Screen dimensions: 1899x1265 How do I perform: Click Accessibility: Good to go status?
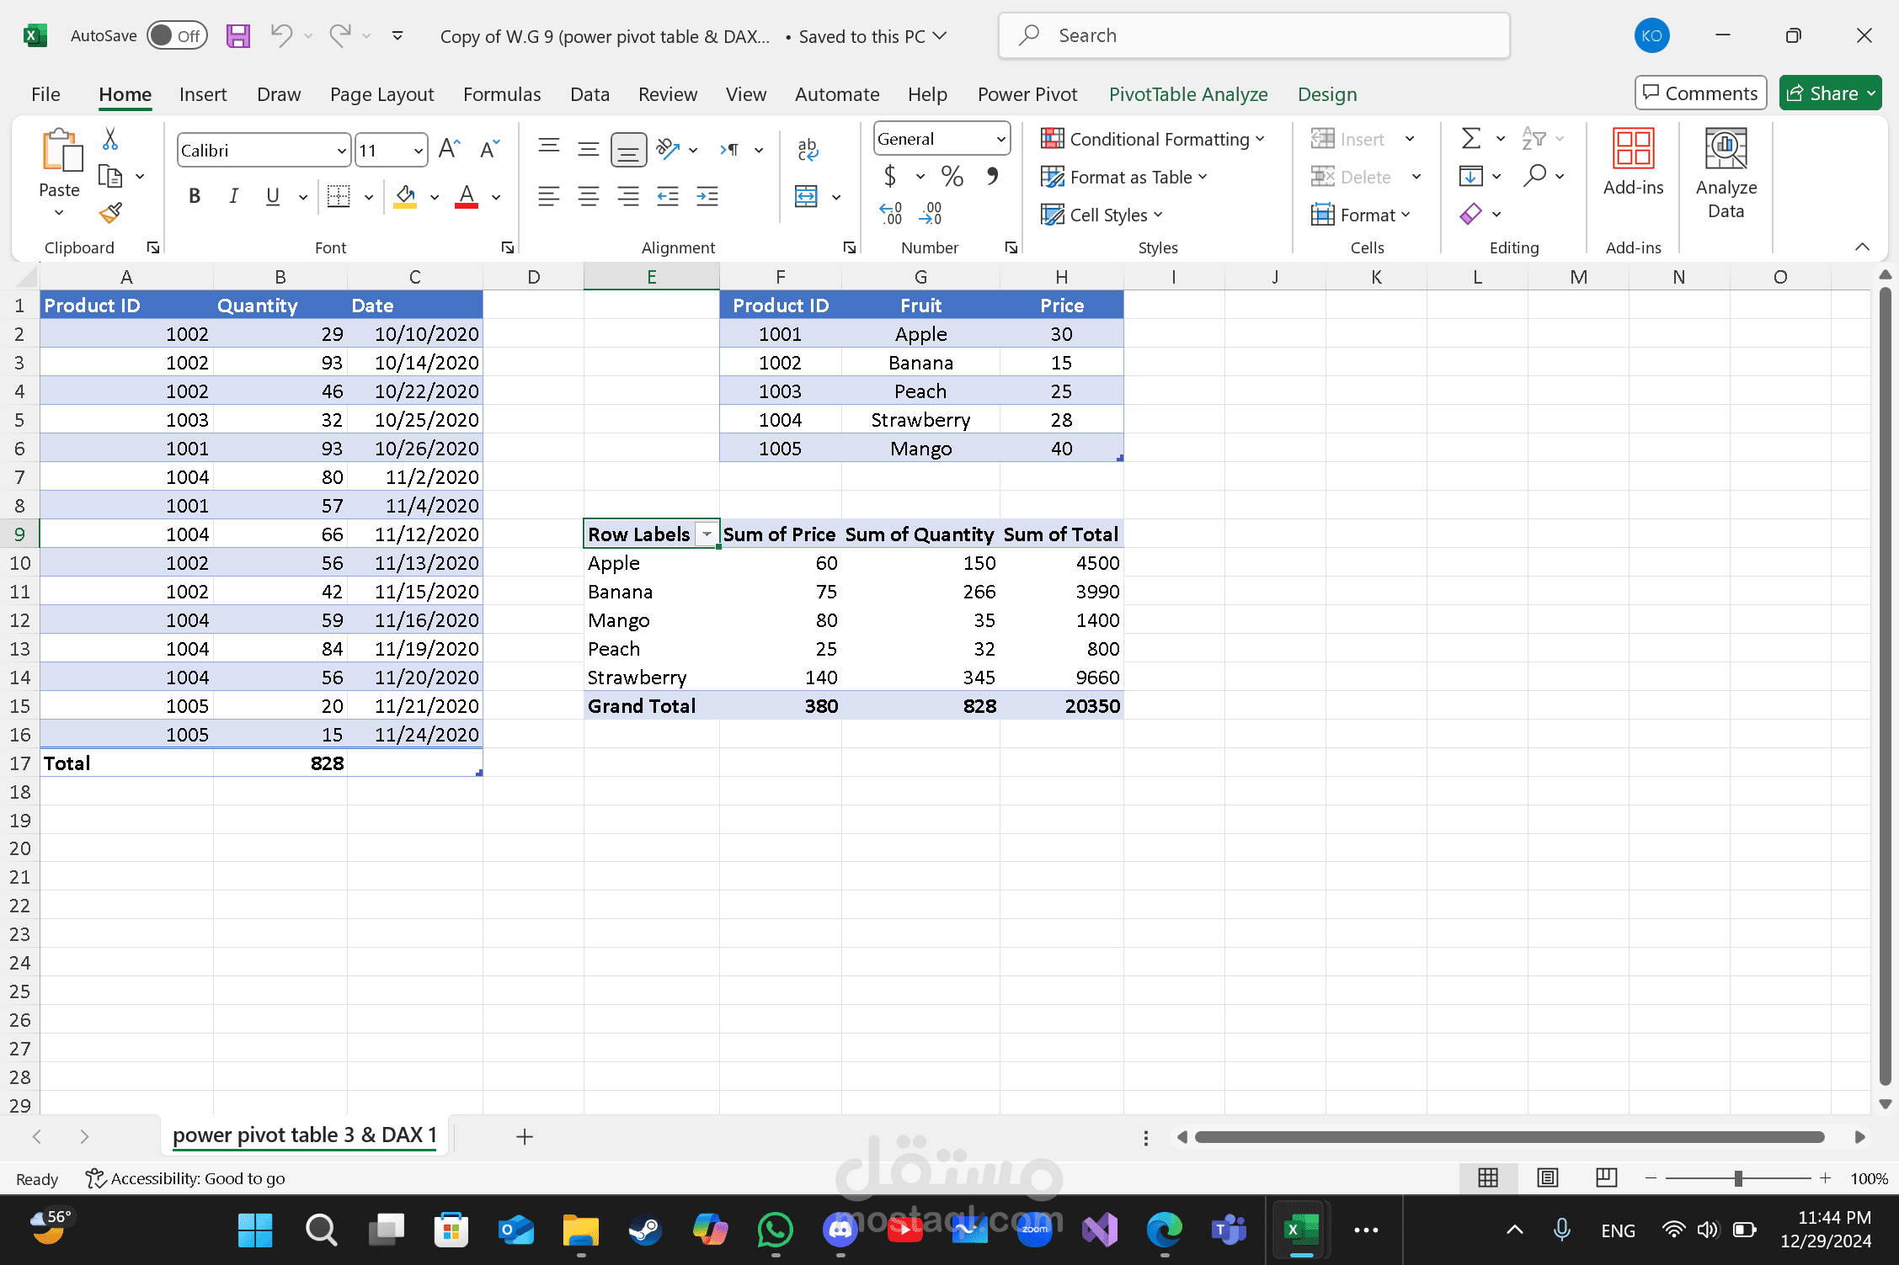(x=186, y=1178)
